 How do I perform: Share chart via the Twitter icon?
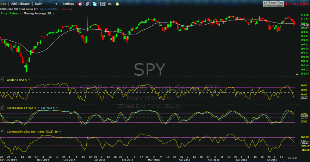[x=95, y=4]
